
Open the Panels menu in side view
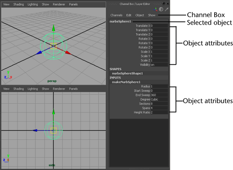[x=73, y=89]
